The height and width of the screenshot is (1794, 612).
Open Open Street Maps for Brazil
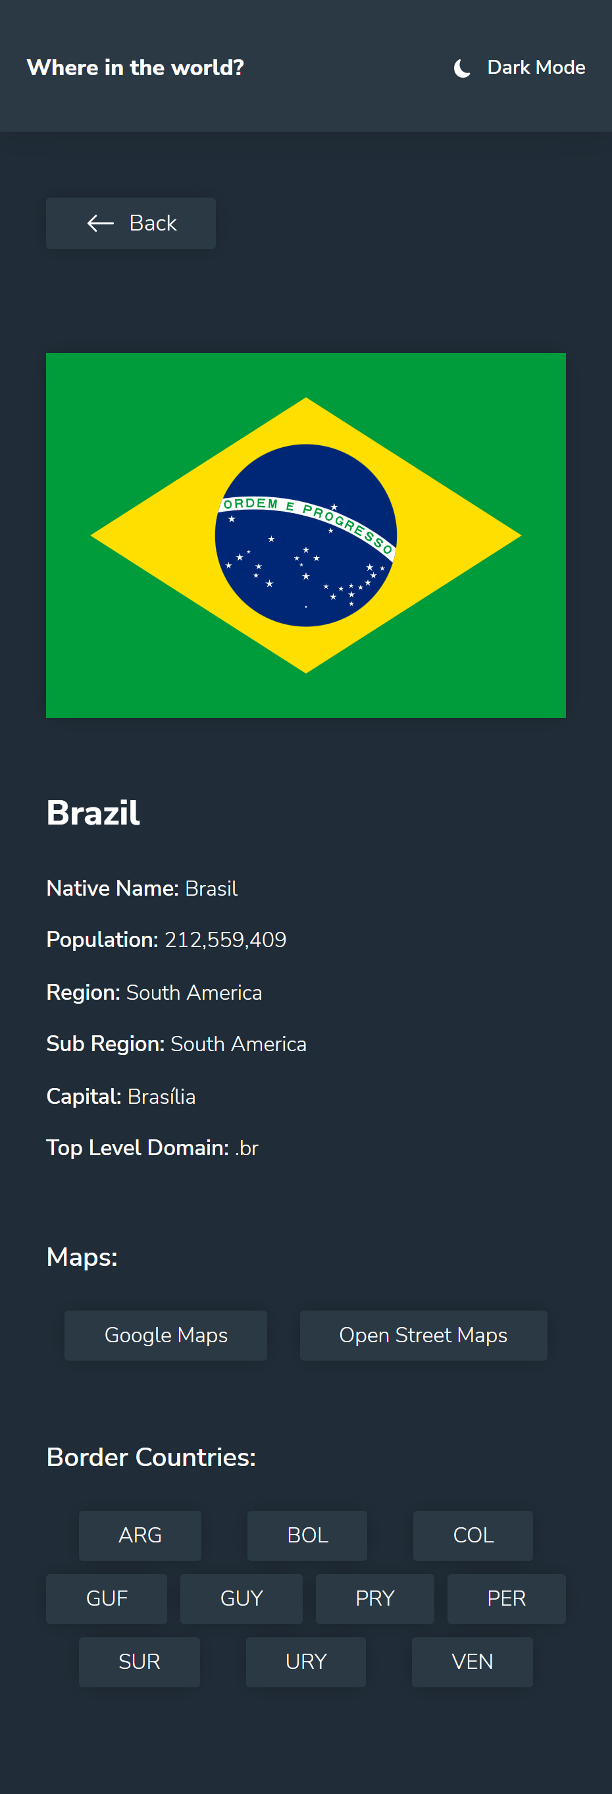(422, 1335)
